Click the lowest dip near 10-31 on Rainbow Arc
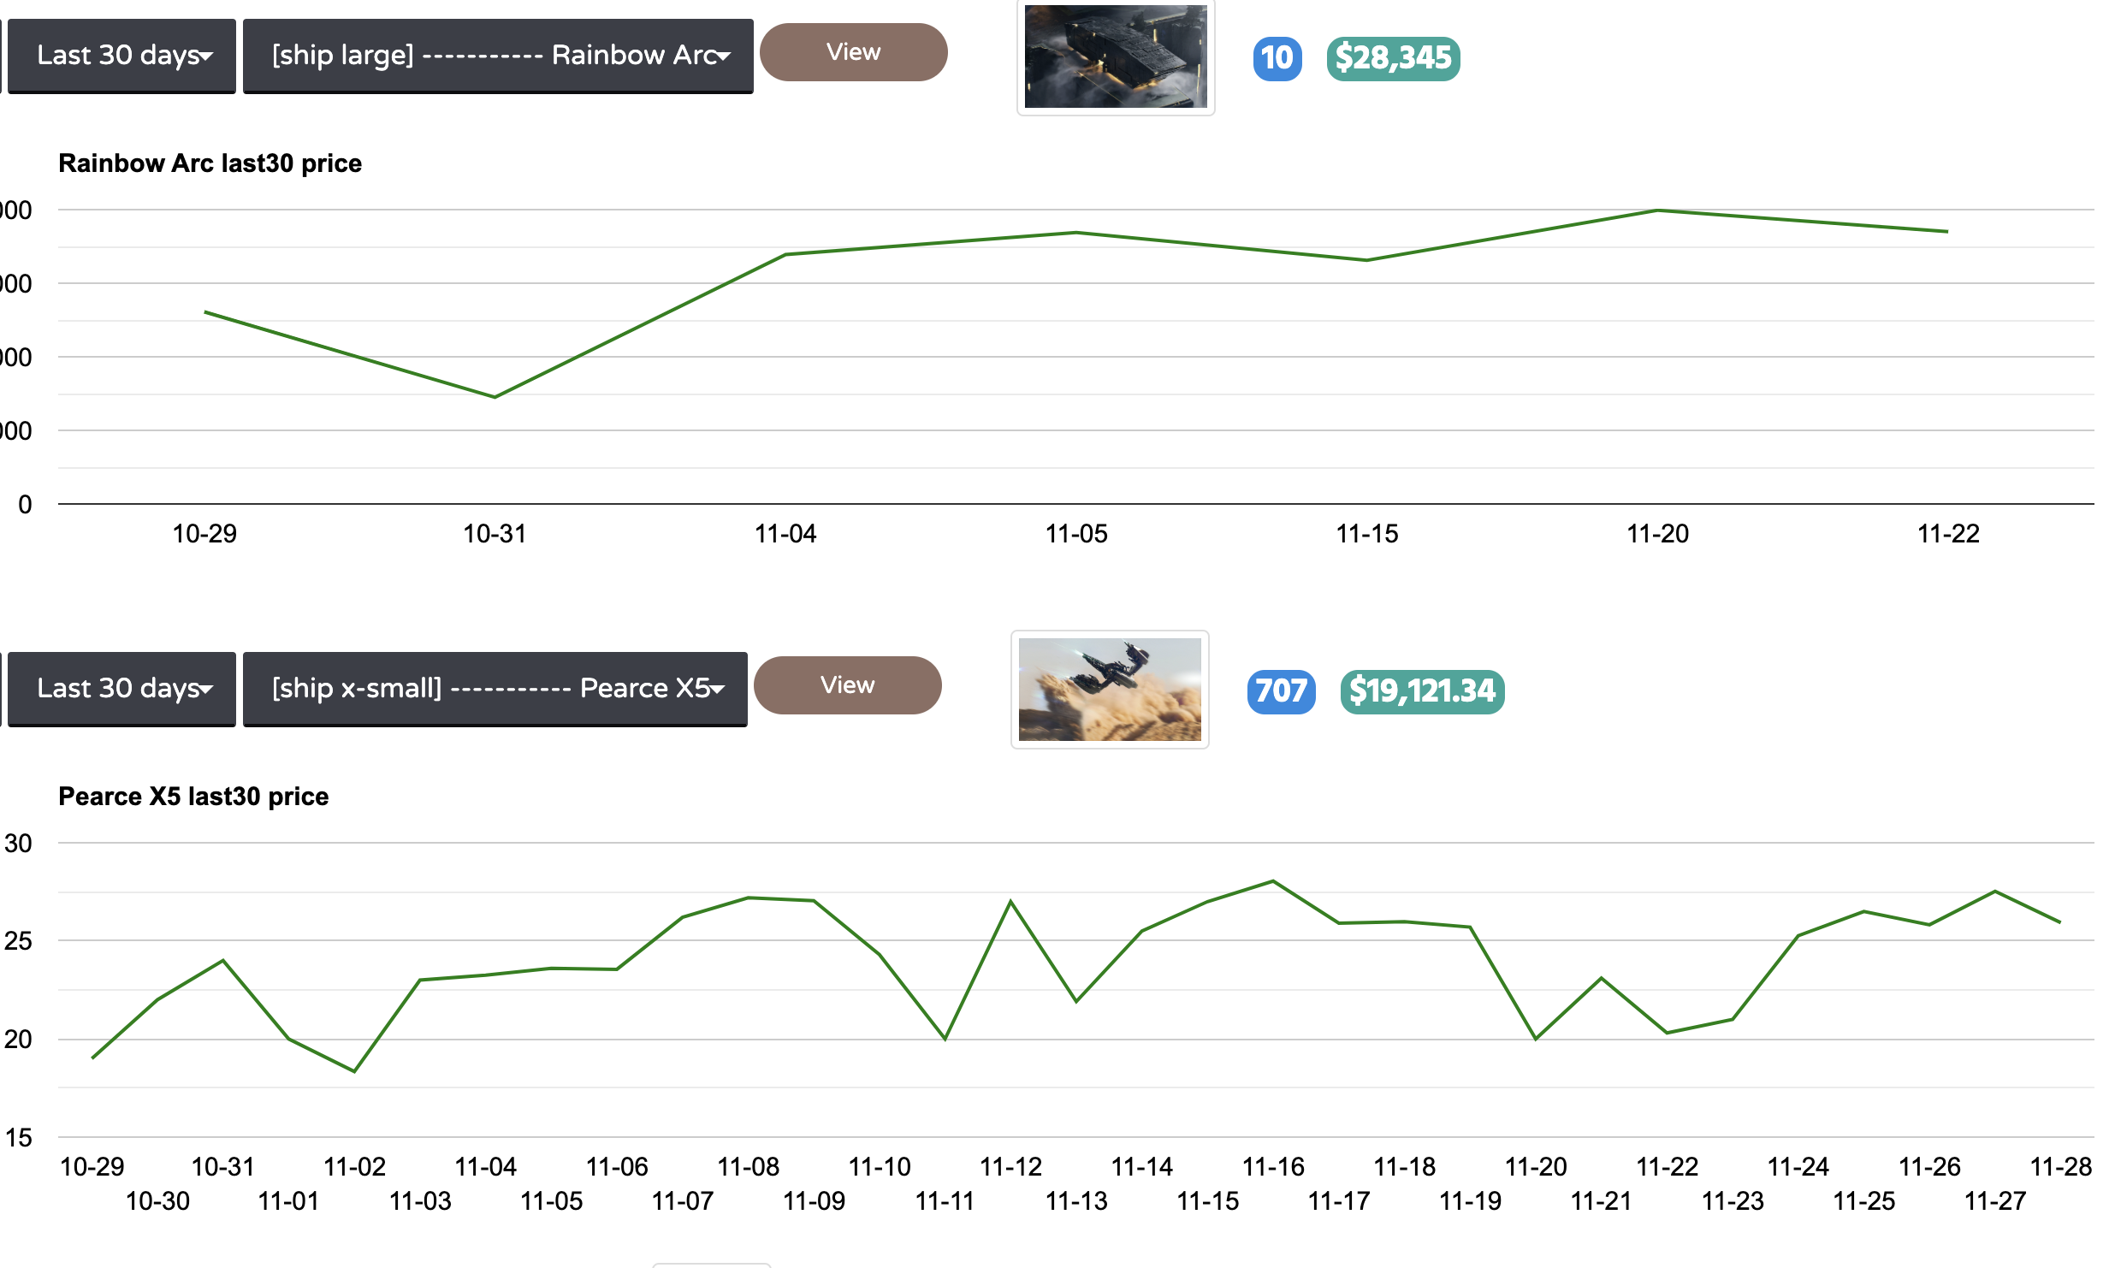 coord(495,396)
